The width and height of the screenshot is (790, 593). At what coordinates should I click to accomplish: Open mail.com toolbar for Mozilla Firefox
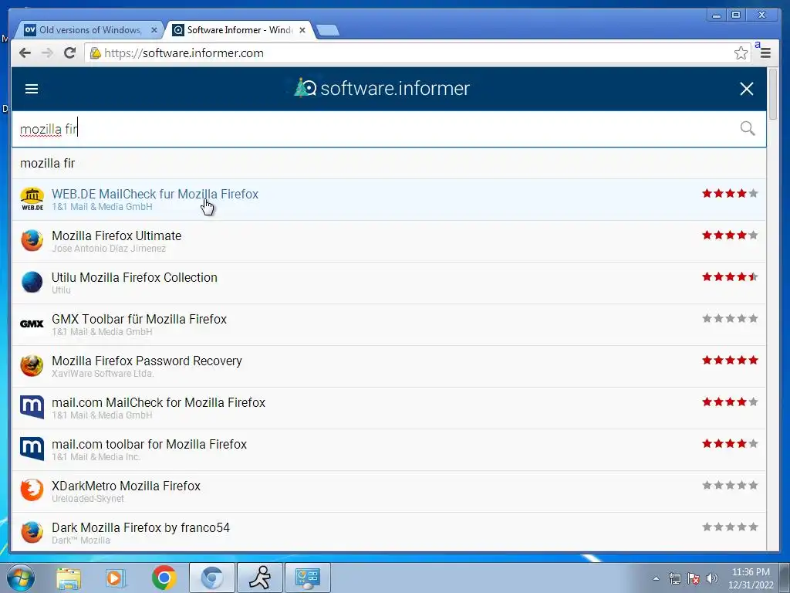389,450
